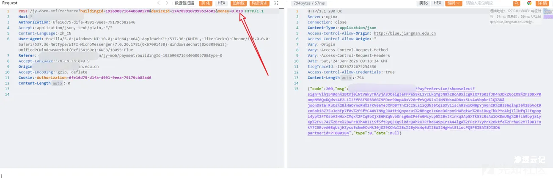The image size is (553, 178).
Task: Open the 详情 details button
Action: [543, 3]
